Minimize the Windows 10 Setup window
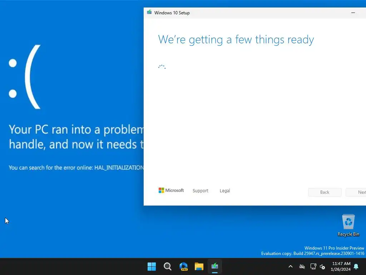 [353, 13]
